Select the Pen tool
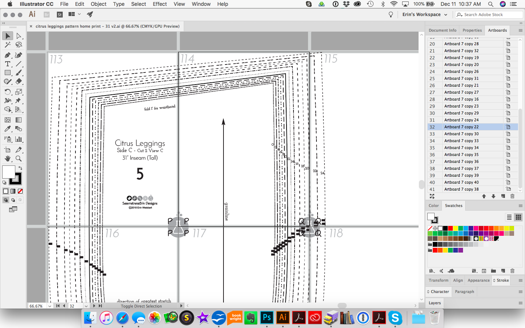This screenshot has width=525, height=328. pos(8,55)
